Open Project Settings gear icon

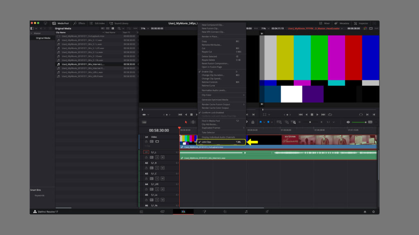374,212
